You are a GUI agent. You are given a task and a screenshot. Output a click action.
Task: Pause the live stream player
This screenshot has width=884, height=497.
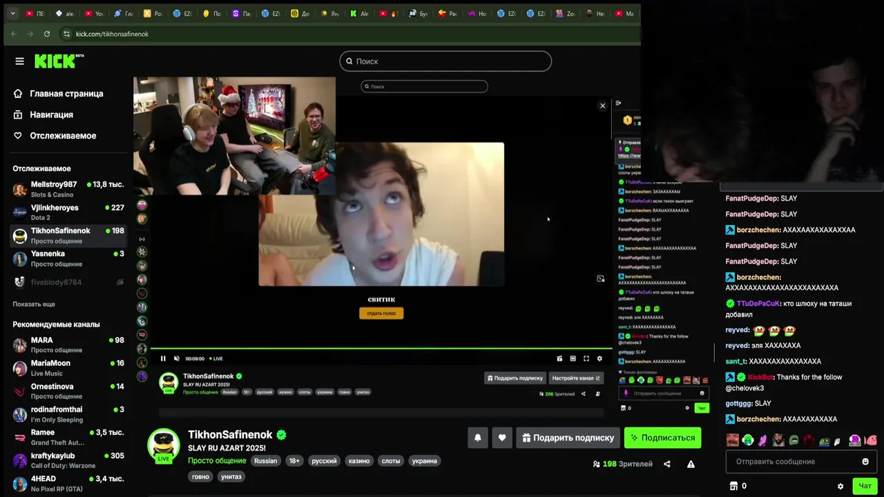tap(163, 358)
